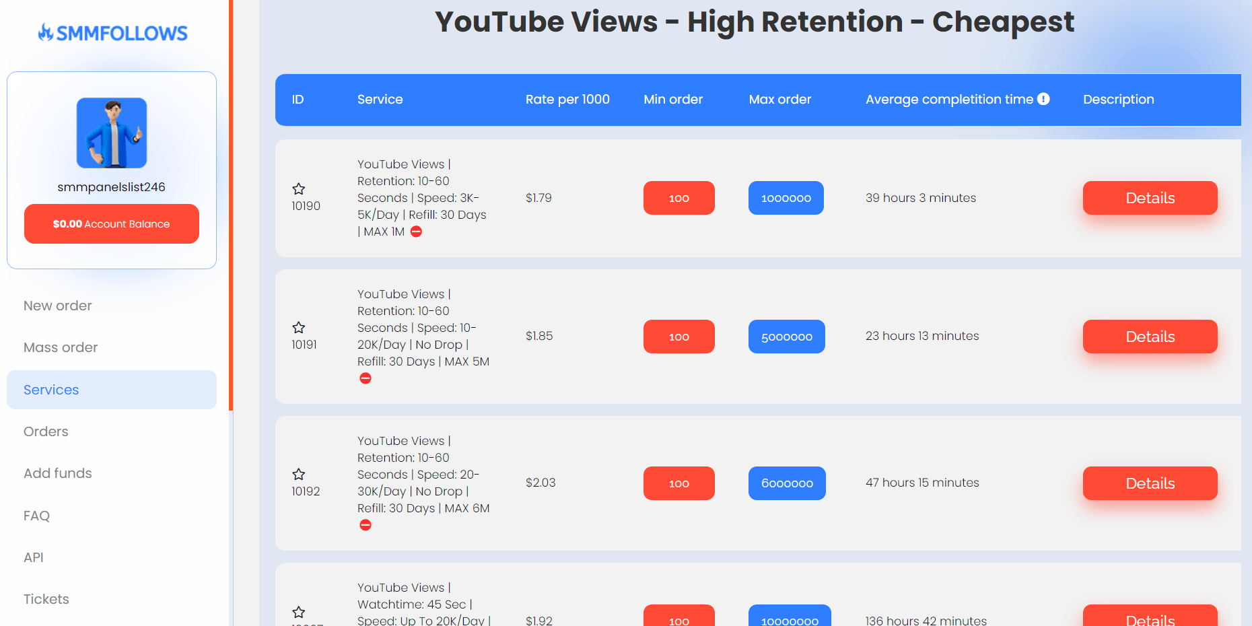Click the star on the Watchtime 45 Sec service
1252x626 pixels.
[299, 612]
